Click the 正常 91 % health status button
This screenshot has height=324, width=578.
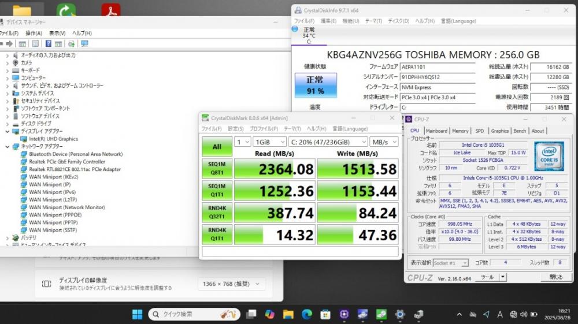316,85
